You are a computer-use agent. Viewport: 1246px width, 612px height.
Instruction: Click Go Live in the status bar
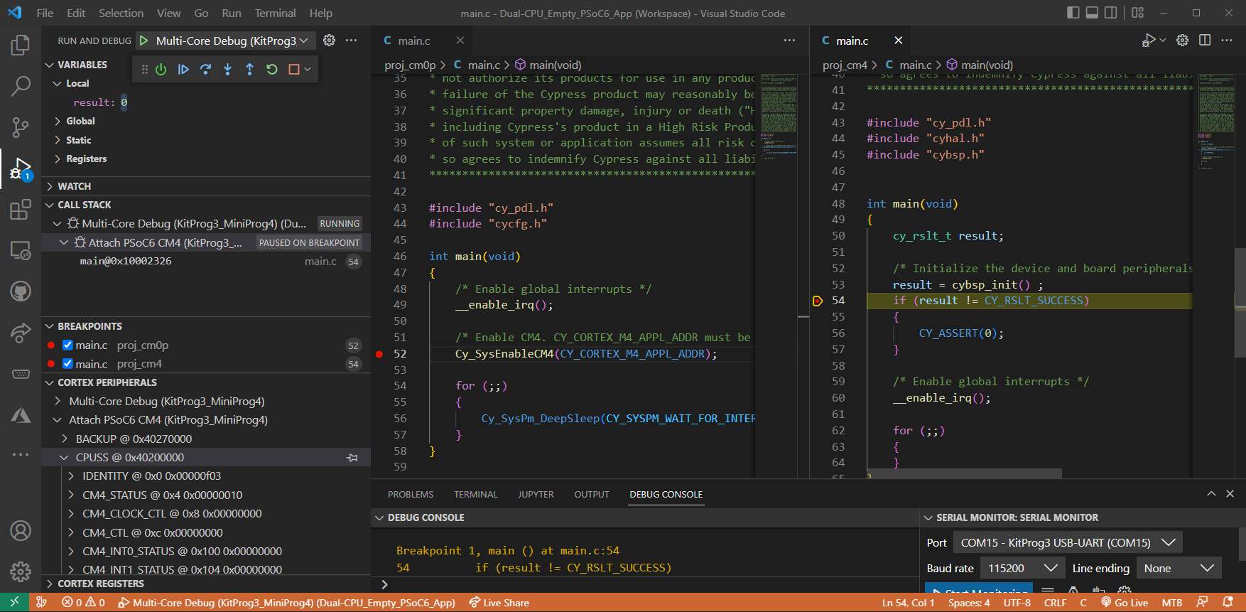click(x=1125, y=603)
